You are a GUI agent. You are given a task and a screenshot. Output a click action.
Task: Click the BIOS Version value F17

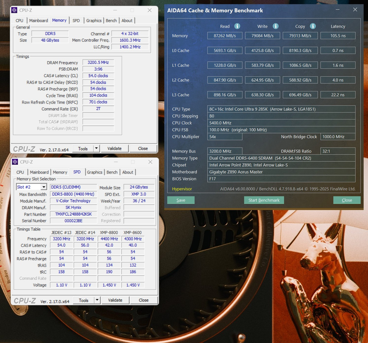click(x=281, y=179)
